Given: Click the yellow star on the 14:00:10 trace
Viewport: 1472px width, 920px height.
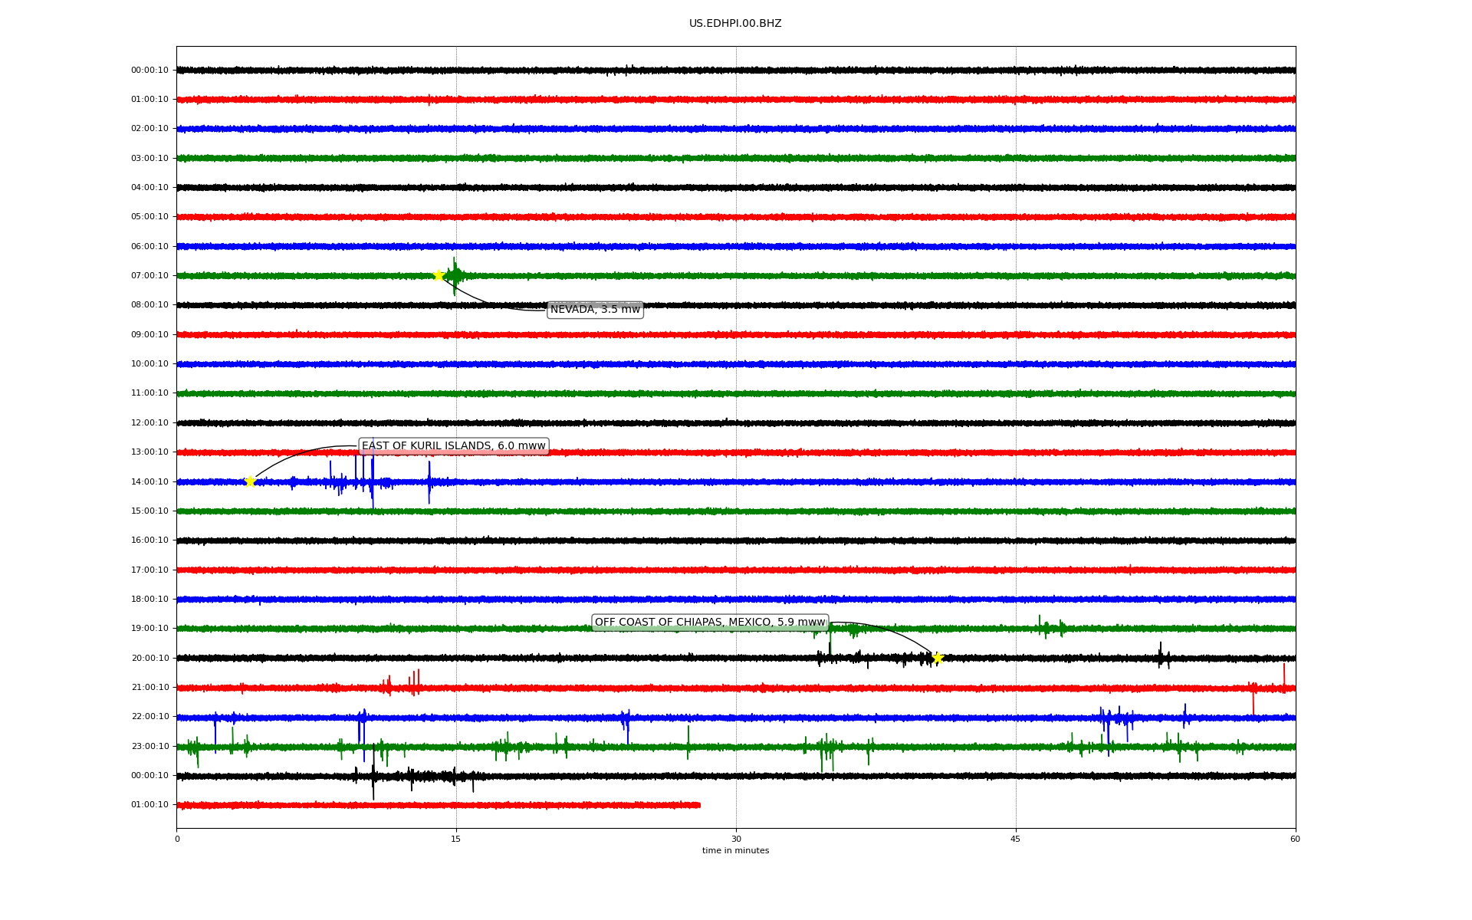Looking at the screenshot, I should tap(250, 481).
